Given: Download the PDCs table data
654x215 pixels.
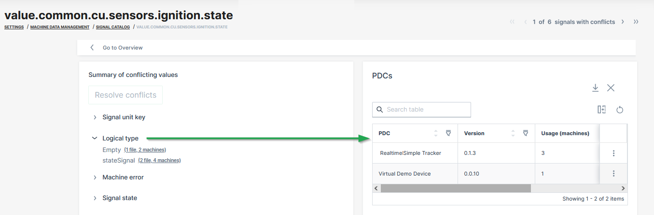Looking at the screenshot, I should pos(595,88).
